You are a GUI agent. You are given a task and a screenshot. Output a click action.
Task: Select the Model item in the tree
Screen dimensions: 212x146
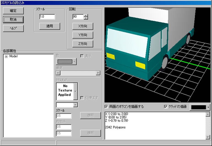pyautogui.click(x=13, y=57)
